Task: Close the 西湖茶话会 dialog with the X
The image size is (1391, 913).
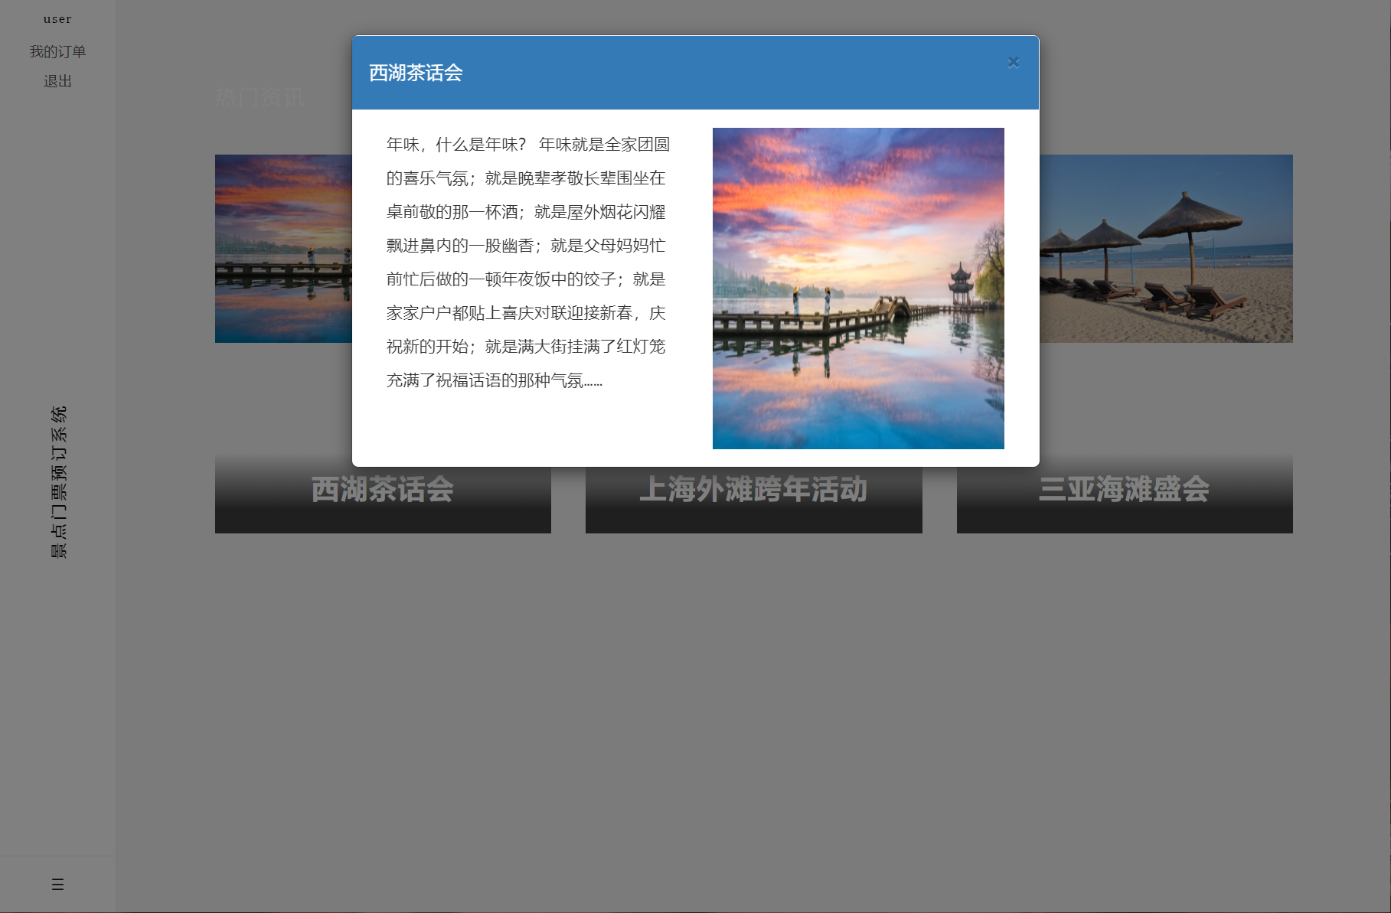Action: (x=1013, y=62)
